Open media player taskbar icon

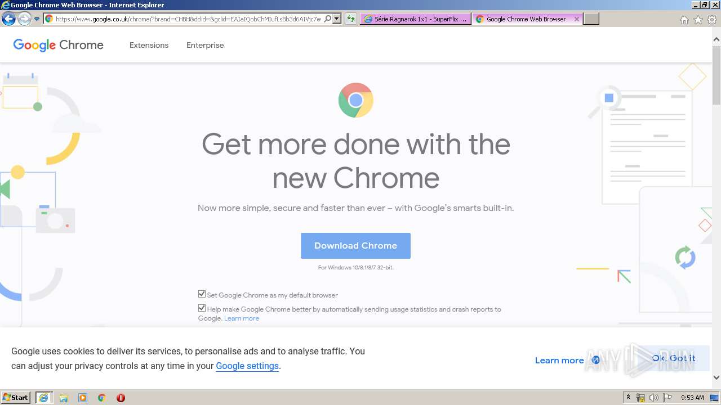tap(83, 398)
